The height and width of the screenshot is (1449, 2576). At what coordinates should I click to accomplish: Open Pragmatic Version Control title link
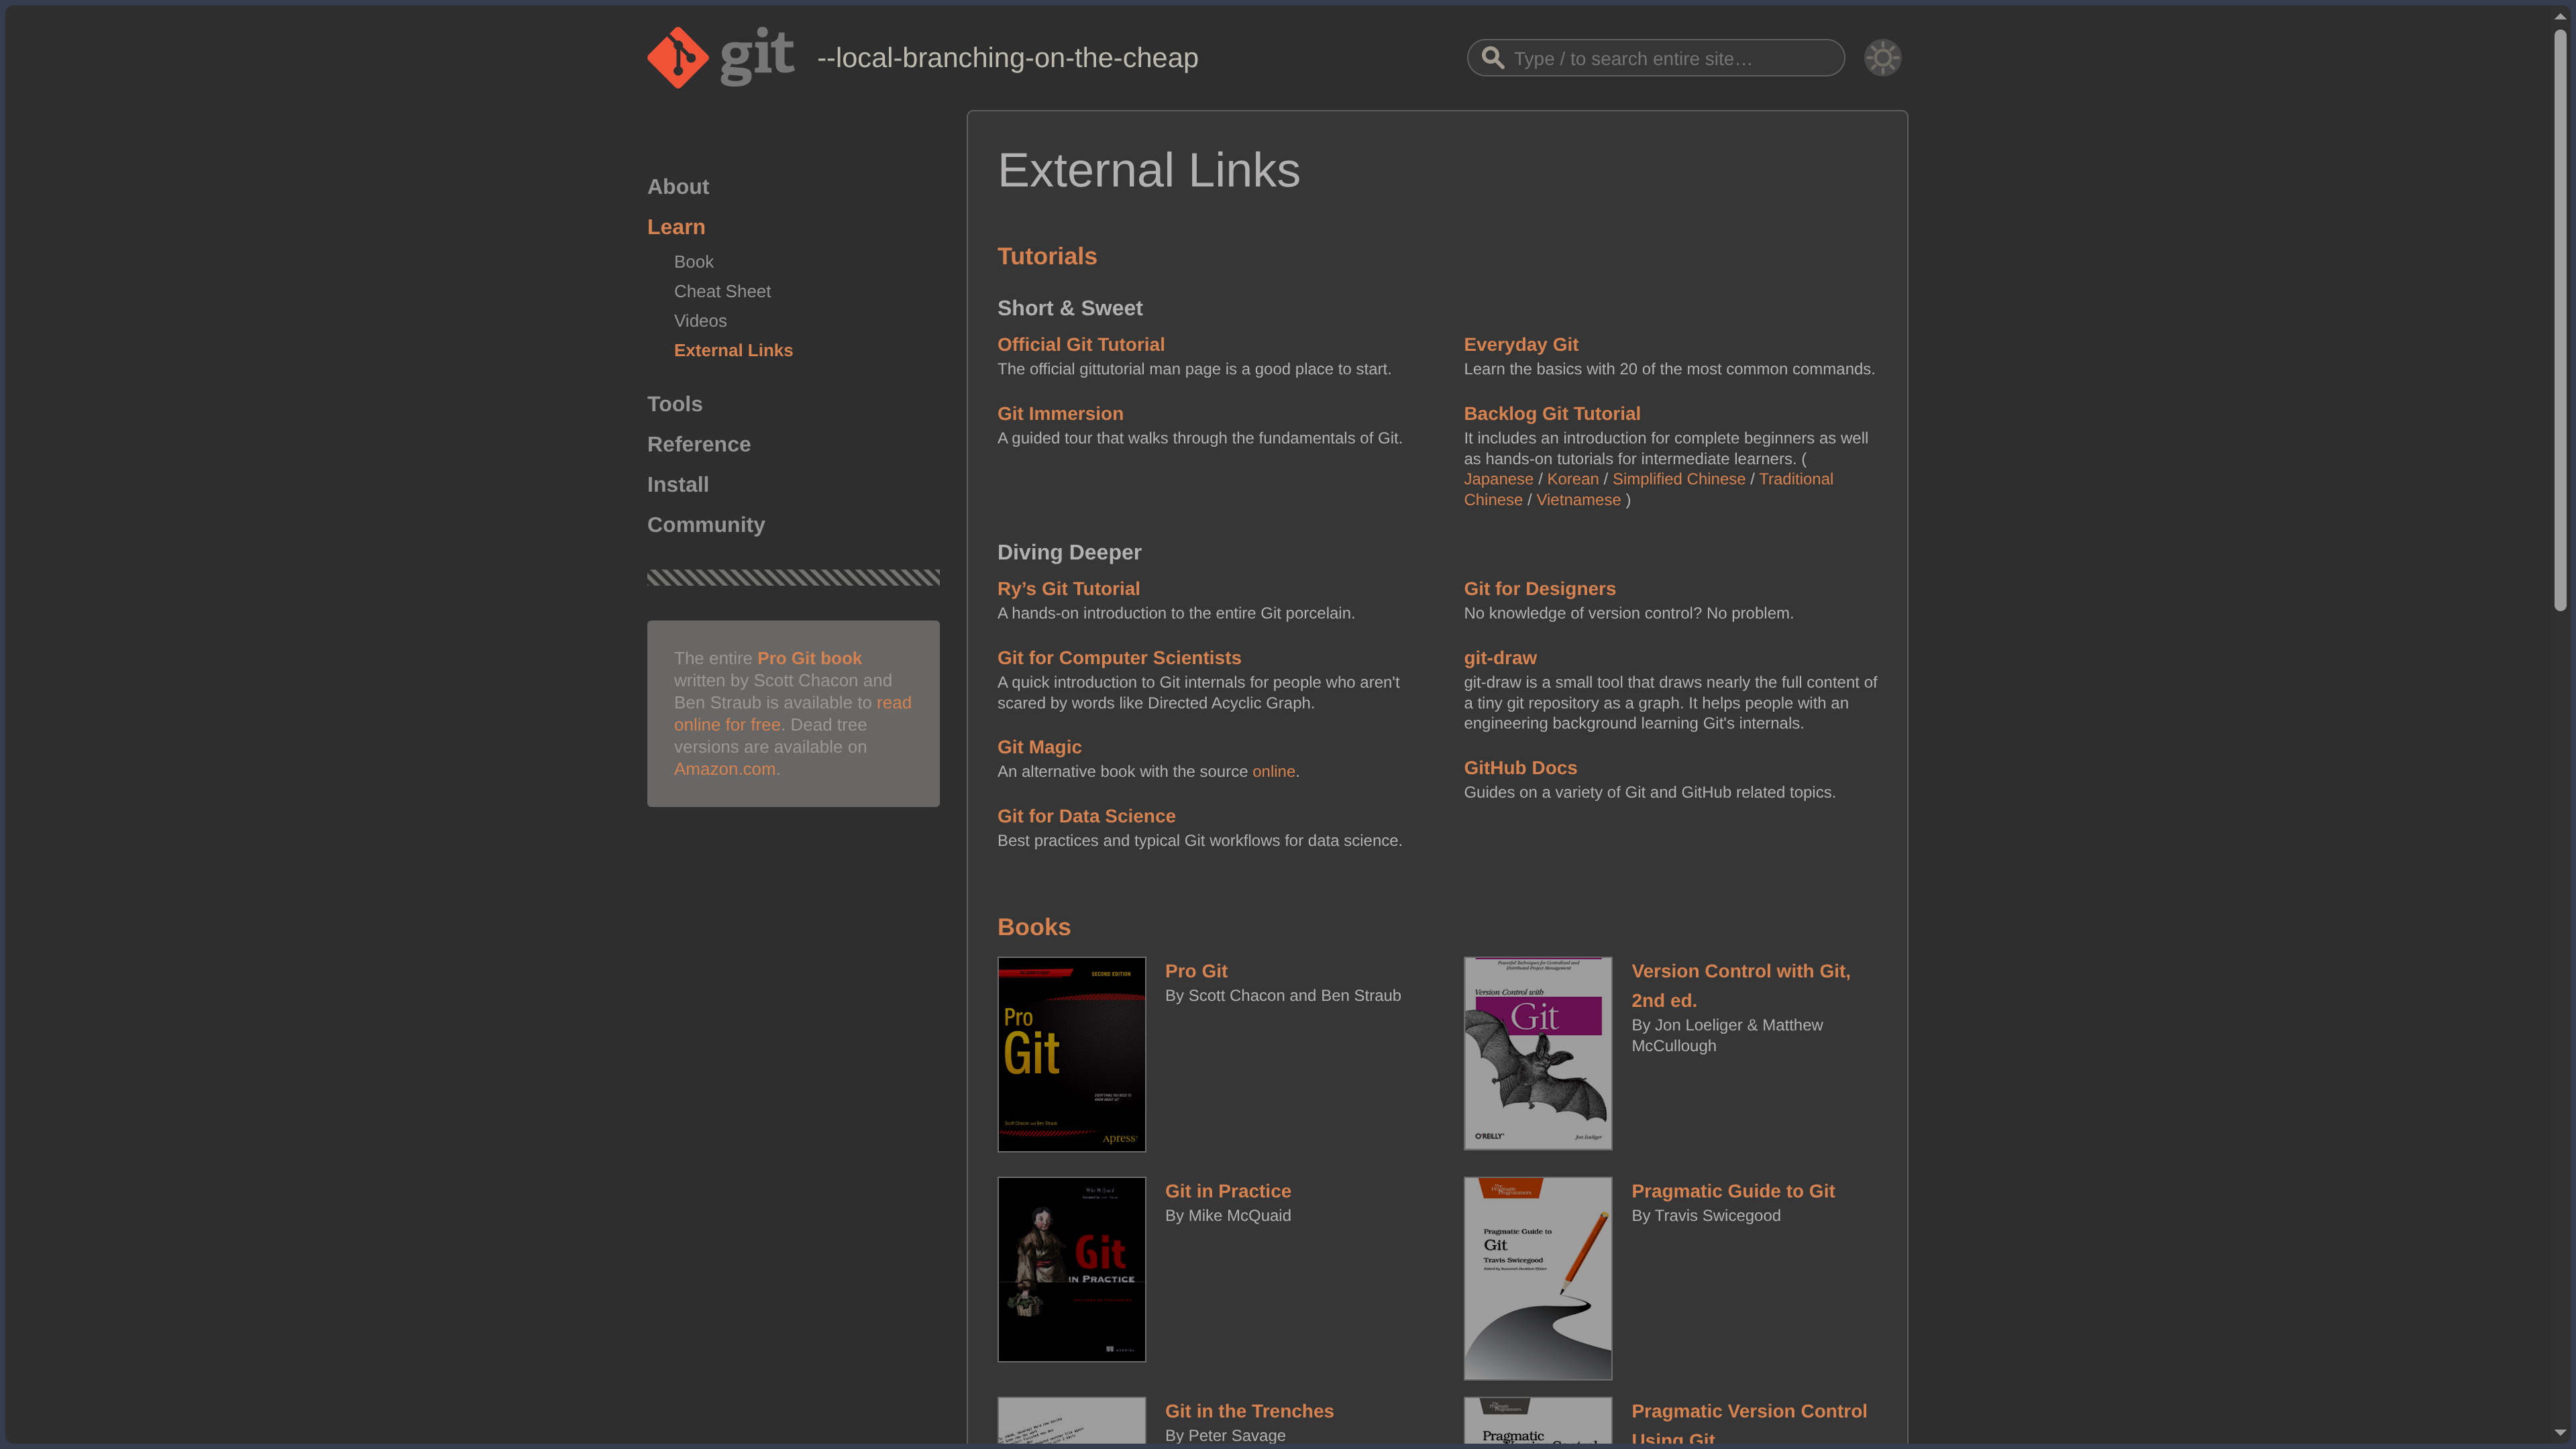1748,1422
